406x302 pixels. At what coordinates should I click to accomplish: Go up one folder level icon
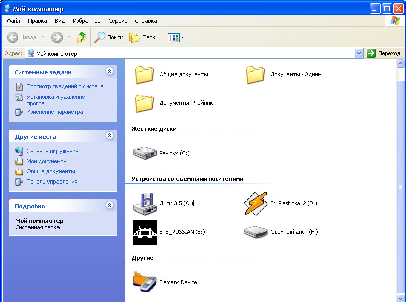coord(81,37)
